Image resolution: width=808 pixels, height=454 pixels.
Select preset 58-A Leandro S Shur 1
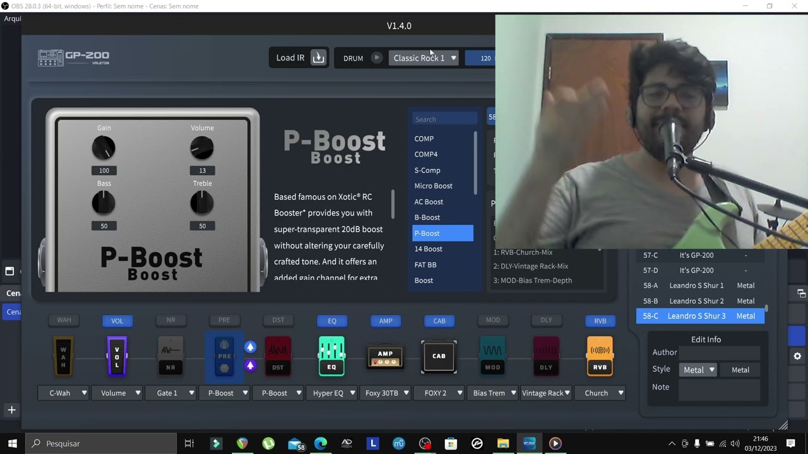[x=701, y=286]
